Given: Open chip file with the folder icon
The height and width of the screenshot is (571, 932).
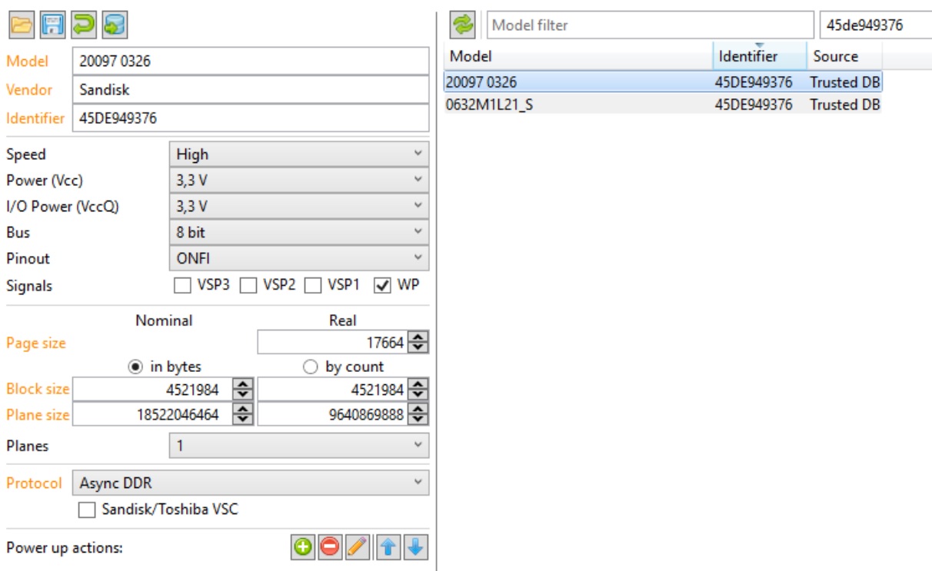Looking at the screenshot, I should [x=22, y=25].
